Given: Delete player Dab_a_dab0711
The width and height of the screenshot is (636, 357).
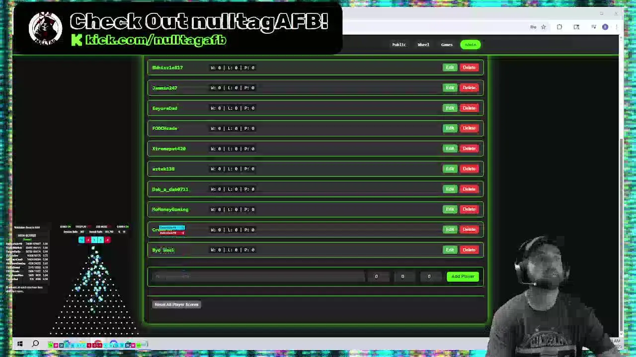Looking at the screenshot, I should (469, 189).
